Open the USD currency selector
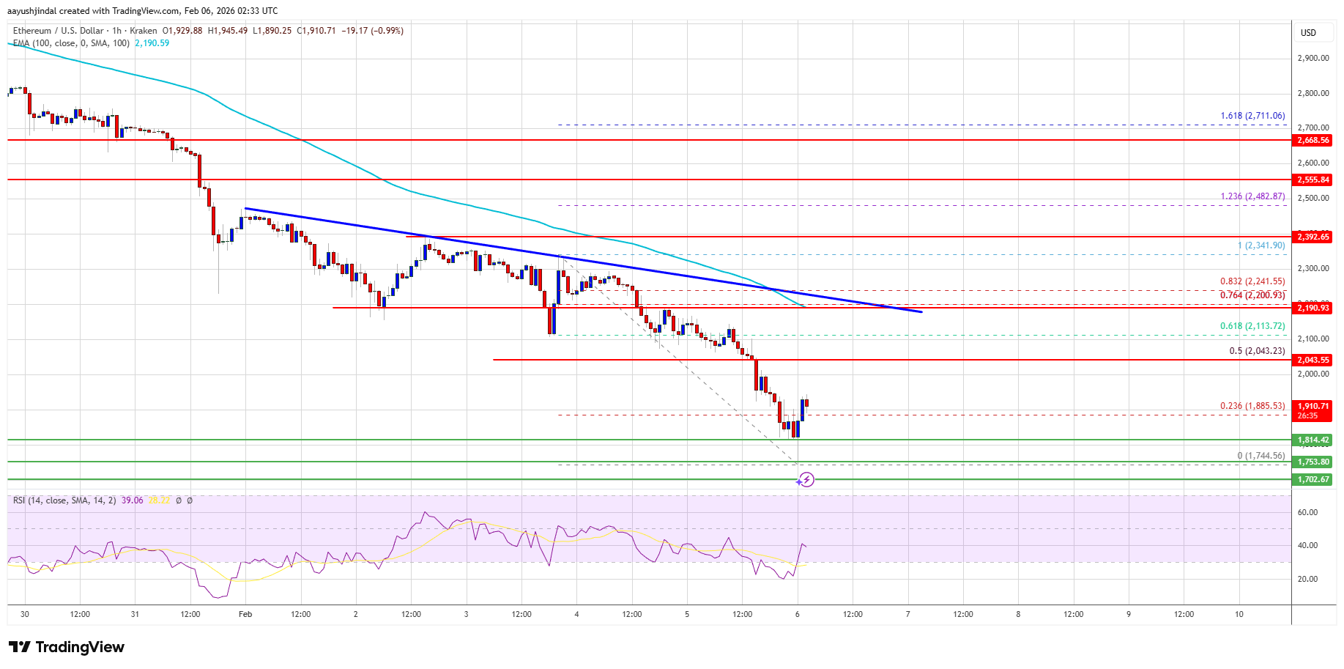This screenshot has height=669, width=1344. click(1308, 33)
